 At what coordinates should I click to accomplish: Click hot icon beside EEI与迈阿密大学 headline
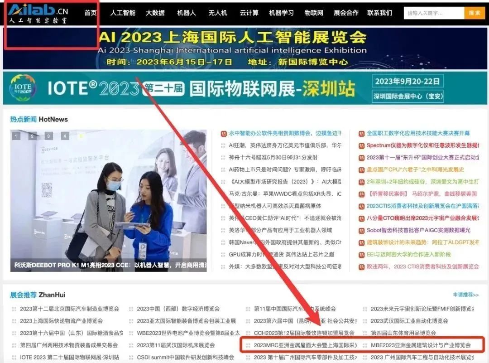[x=361, y=255]
